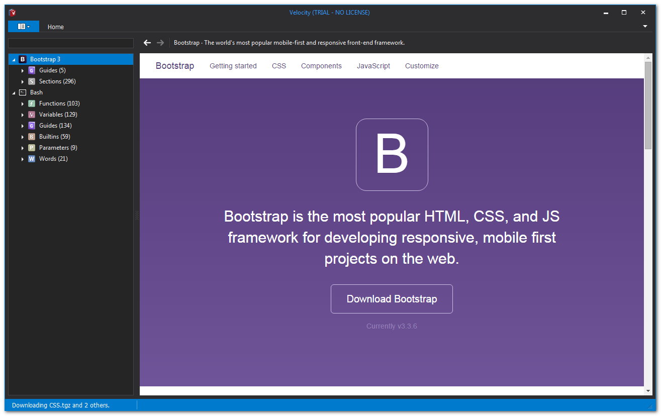Viewport: 661px width, 416px height.
Task: Collapse the Bash docset node
Action: click(14, 93)
